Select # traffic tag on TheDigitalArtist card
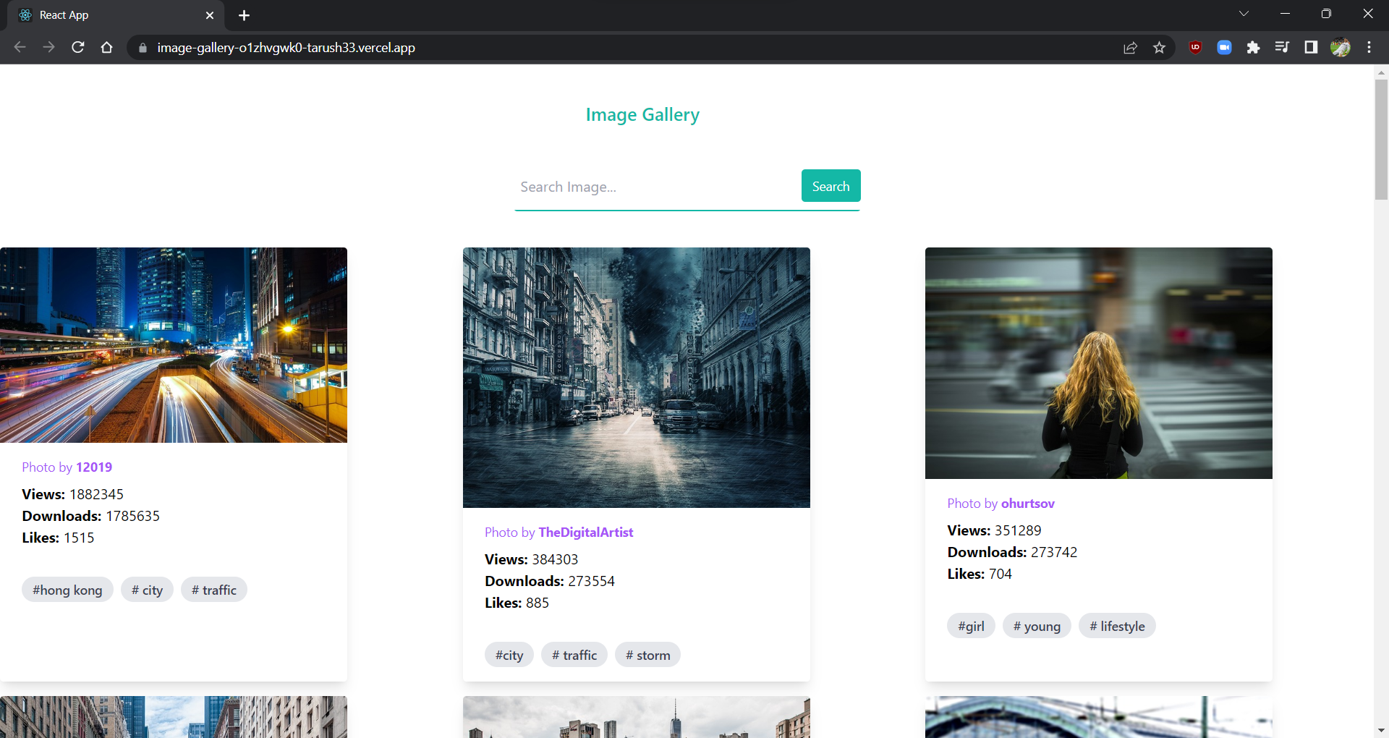1389x738 pixels. pos(574,655)
